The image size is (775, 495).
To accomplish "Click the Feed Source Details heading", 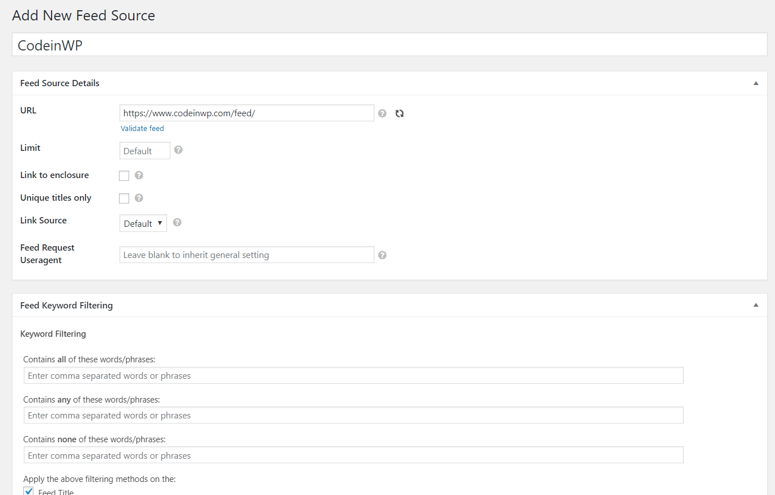I will [60, 83].
